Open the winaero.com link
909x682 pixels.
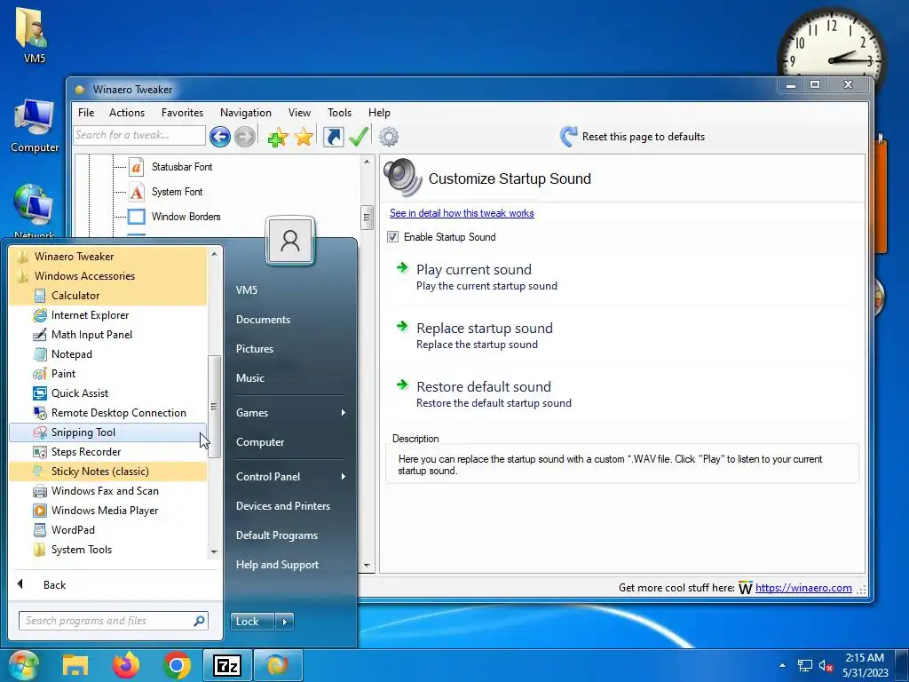tap(803, 588)
